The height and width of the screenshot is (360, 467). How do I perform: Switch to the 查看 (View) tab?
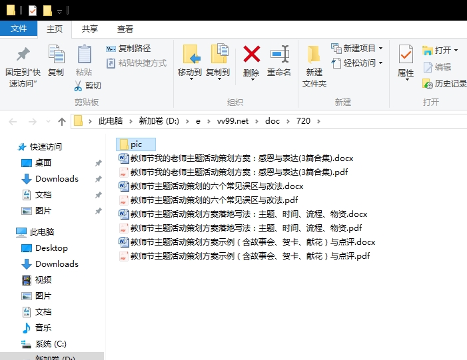tap(125, 29)
